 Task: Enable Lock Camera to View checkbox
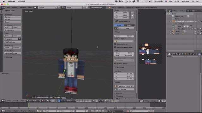point(116,47)
